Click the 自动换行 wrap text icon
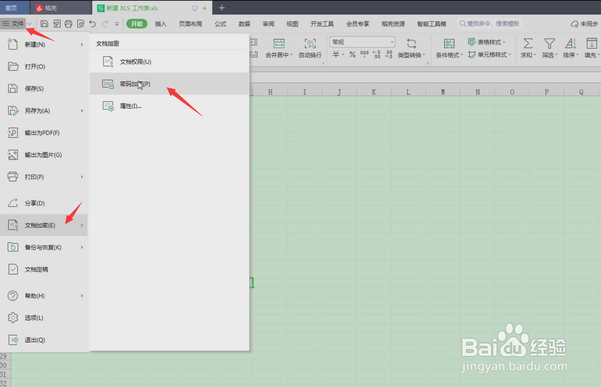The image size is (601, 387). pos(310,43)
